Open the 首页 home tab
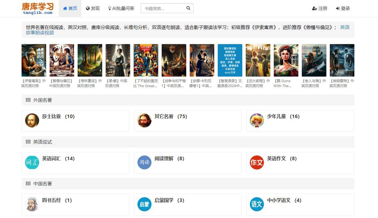 (70, 8)
